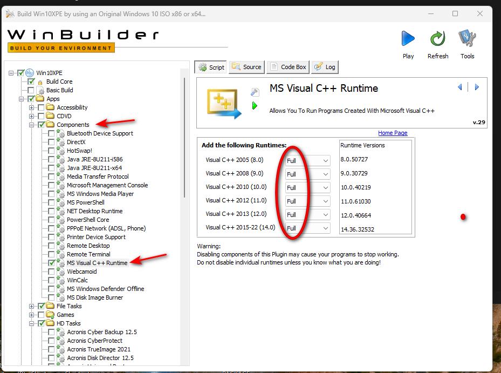Image resolution: width=501 pixels, height=373 pixels.
Task: Click the Components folder icon
Action: tap(50, 125)
